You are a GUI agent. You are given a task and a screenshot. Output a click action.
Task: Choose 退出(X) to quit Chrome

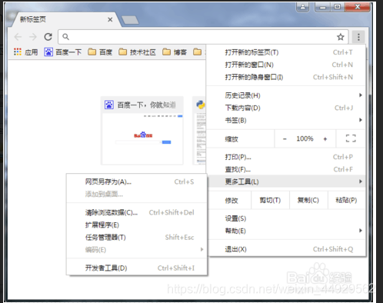(286, 249)
